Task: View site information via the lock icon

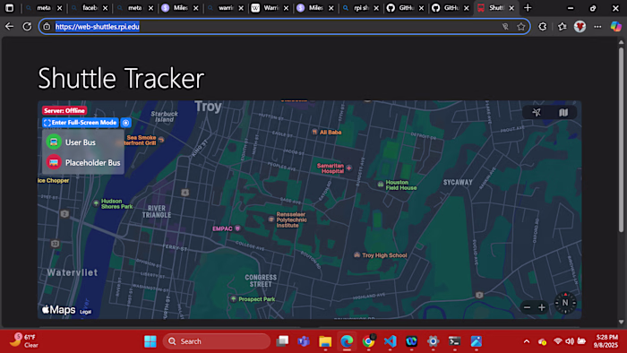Action: point(47,26)
